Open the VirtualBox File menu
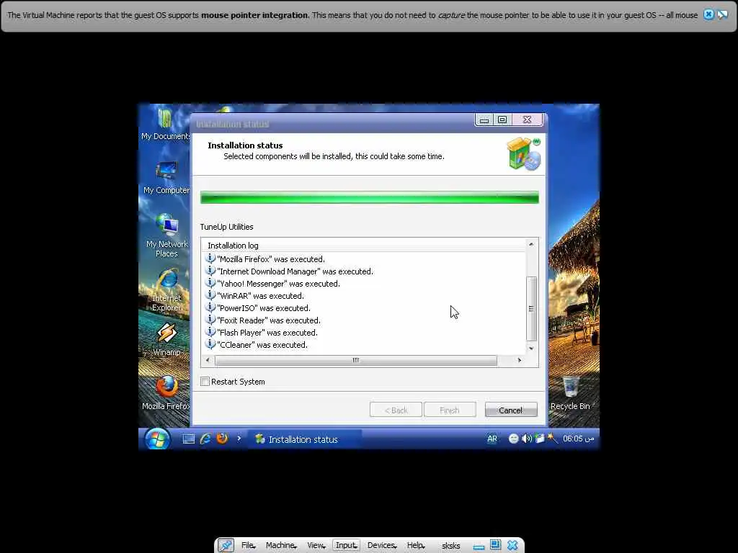738x553 pixels. (x=248, y=546)
